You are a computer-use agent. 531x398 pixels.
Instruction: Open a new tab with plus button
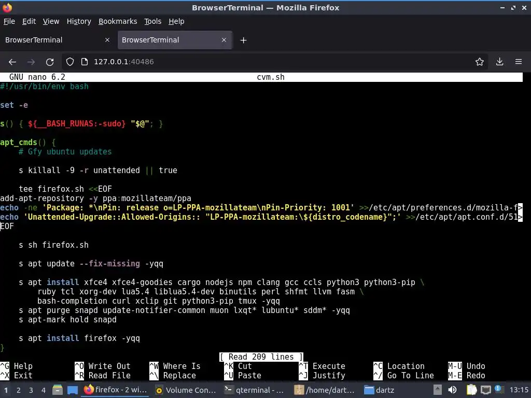(244, 40)
